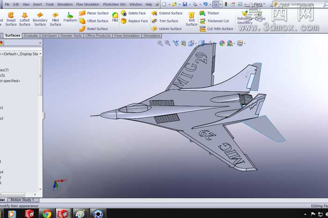The height and width of the screenshot is (218, 328).
Task: Select the Swept Surface tool
Action: tap(11, 19)
